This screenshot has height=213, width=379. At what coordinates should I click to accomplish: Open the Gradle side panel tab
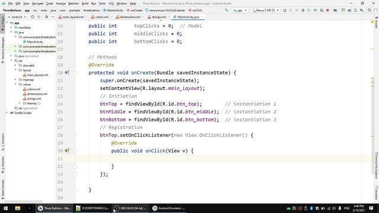pyautogui.click(x=377, y=22)
